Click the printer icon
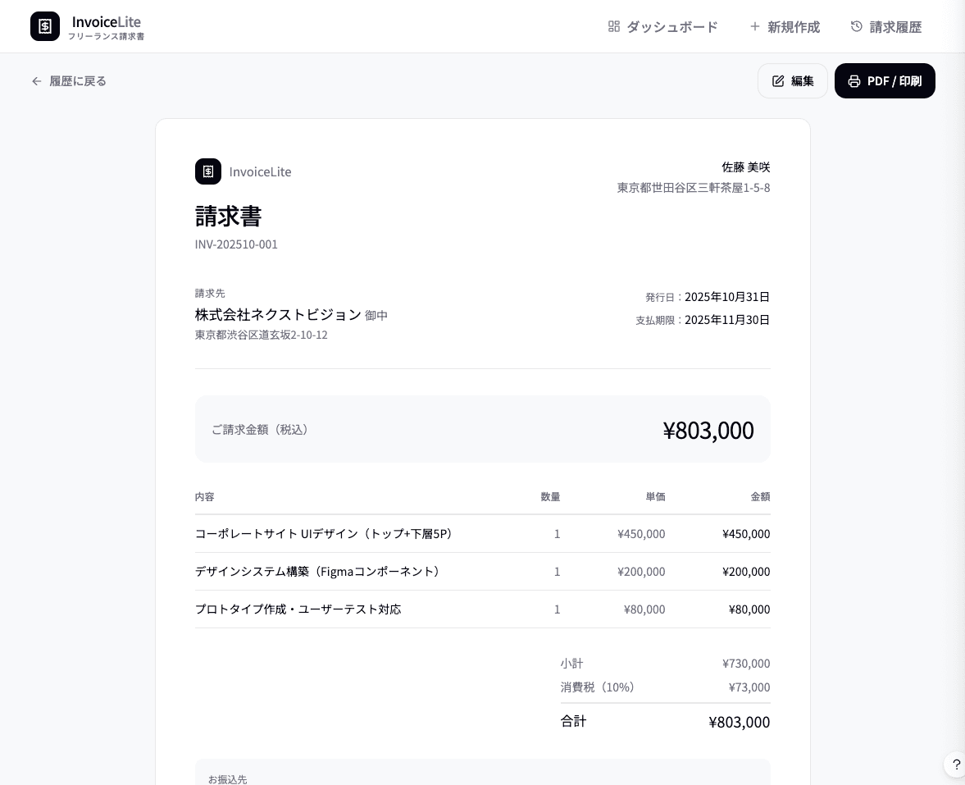The width and height of the screenshot is (965, 785). 854,81
